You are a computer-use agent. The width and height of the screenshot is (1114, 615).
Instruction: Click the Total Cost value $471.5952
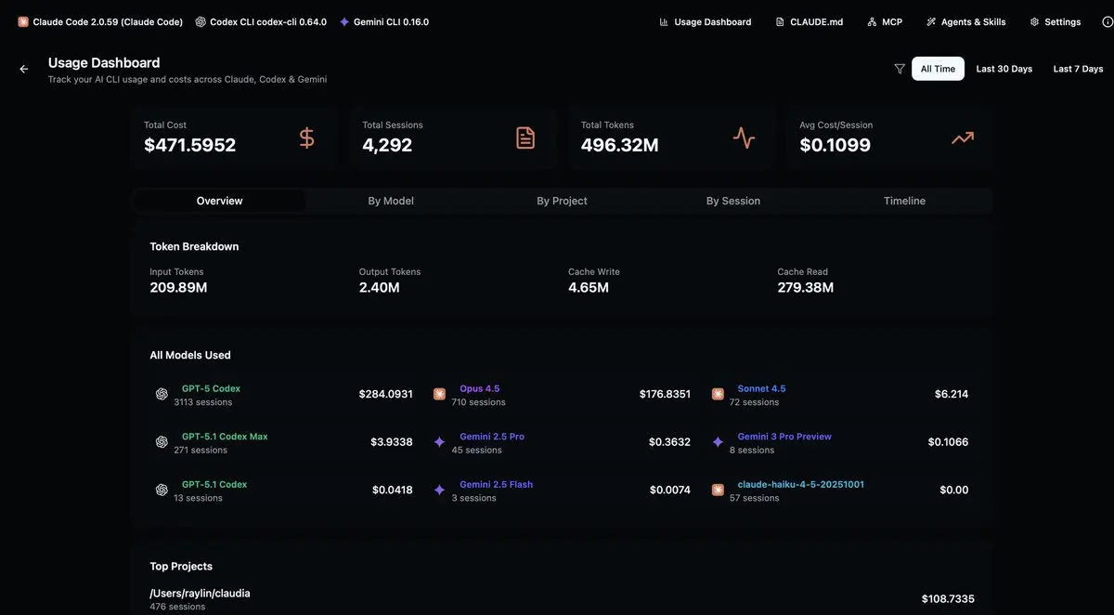coord(189,145)
